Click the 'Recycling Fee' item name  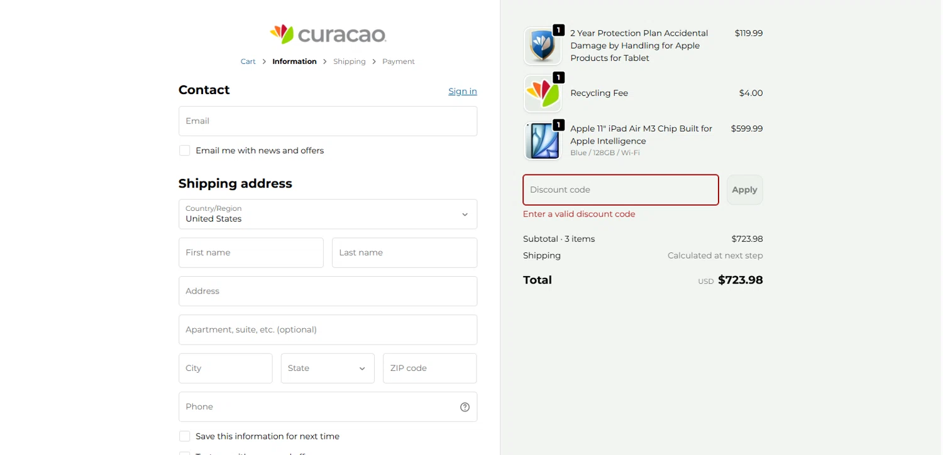click(x=599, y=94)
